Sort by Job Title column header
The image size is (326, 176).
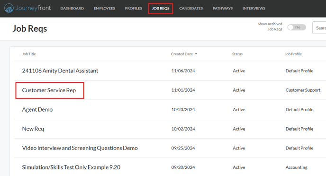[29, 54]
